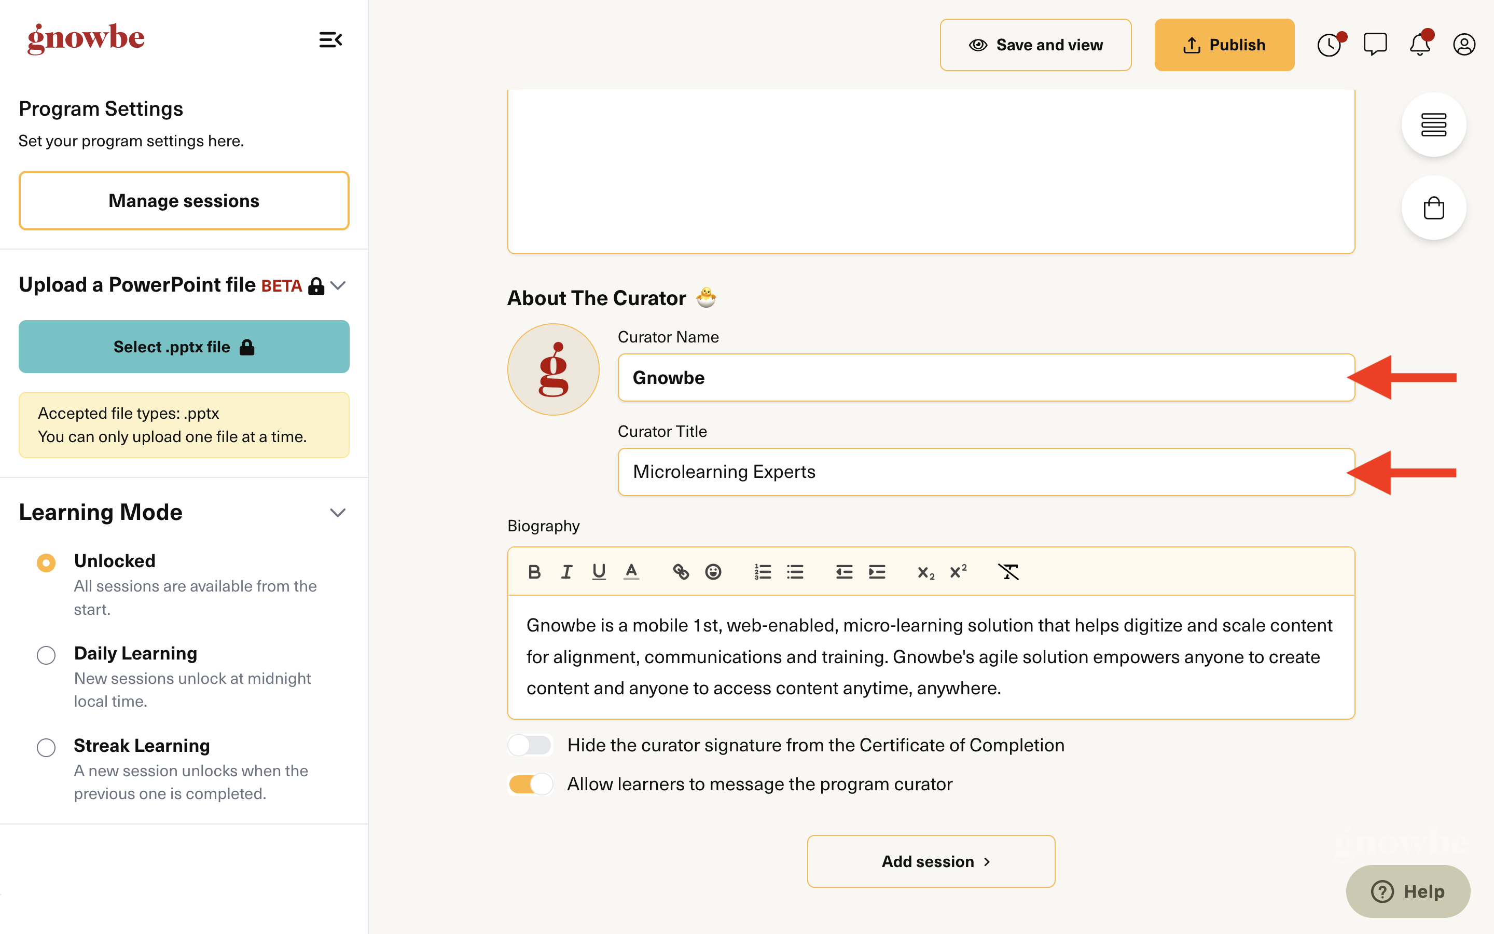
Task: Apply subscript formatting
Action: (925, 573)
